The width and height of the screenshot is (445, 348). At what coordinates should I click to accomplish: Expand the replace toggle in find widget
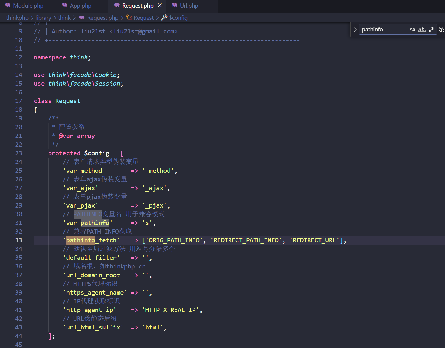[x=355, y=29]
